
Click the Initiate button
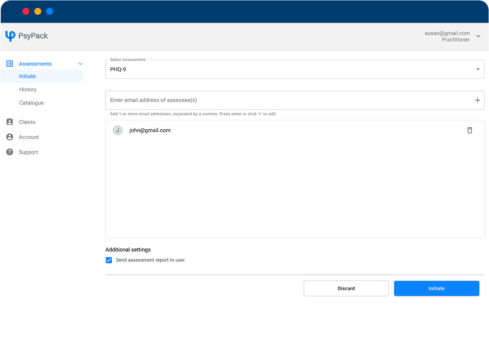click(x=436, y=288)
